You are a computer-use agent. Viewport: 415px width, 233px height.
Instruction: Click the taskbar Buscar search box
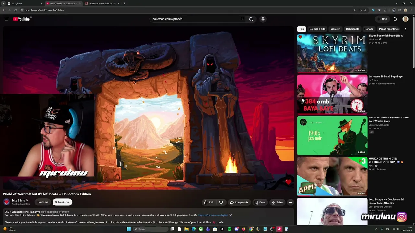[x=151, y=229]
